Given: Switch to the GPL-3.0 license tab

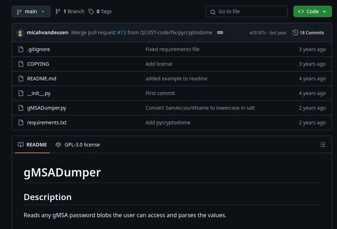Looking at the screenshot, I should point(78,145).
